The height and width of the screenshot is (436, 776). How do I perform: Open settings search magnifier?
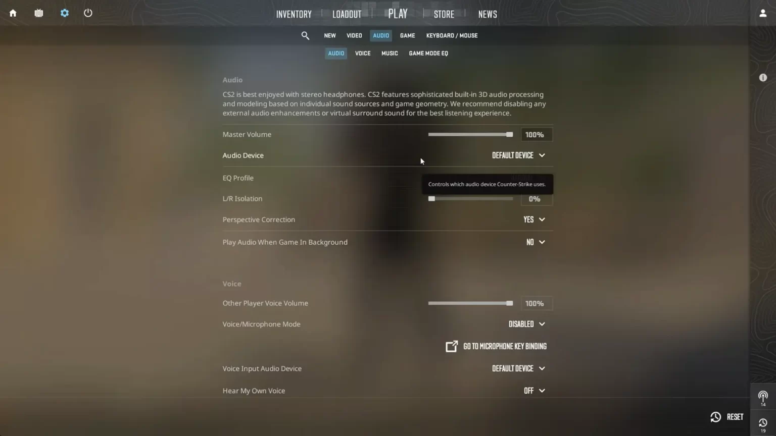point(305,36)
